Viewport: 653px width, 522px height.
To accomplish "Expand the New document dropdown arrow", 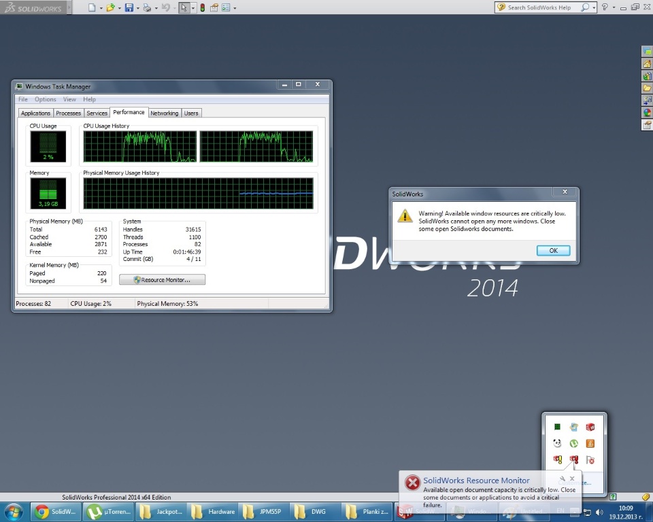I will point(101,8).
